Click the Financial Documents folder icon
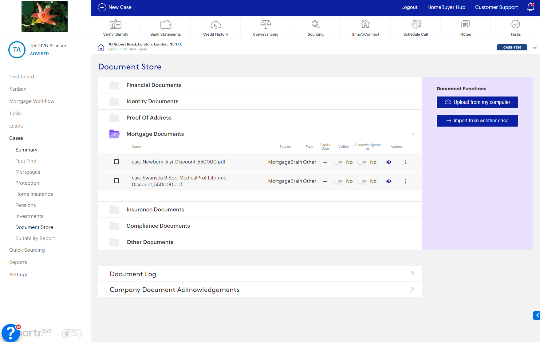540x342 pixels. pos(114,85)
